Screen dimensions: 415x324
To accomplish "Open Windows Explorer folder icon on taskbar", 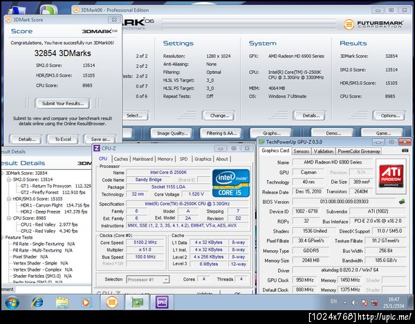I will pos(62,303).
